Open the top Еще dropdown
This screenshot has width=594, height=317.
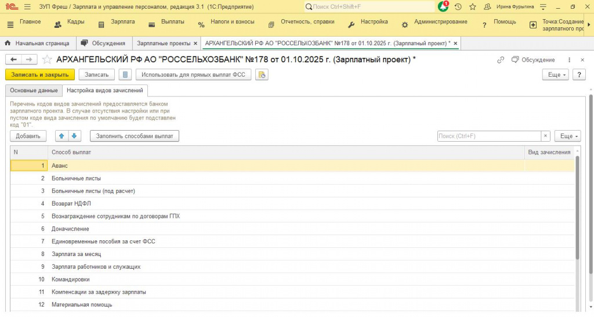click(x=555, y=75)
